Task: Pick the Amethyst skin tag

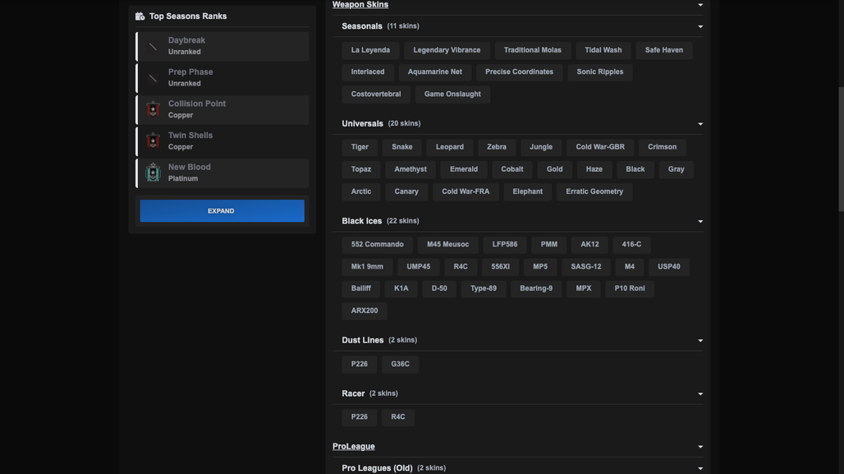Action: pyautogui.click(x=411, y=169)
